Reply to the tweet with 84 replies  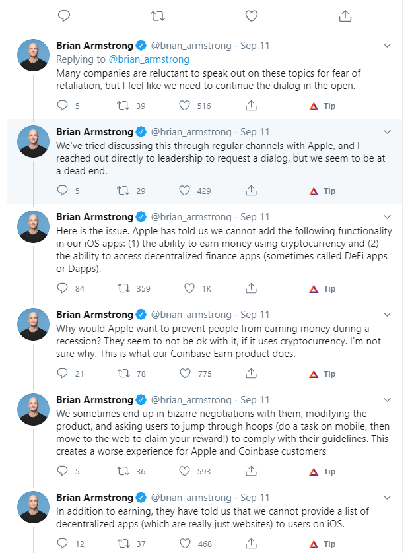[63, 288]
